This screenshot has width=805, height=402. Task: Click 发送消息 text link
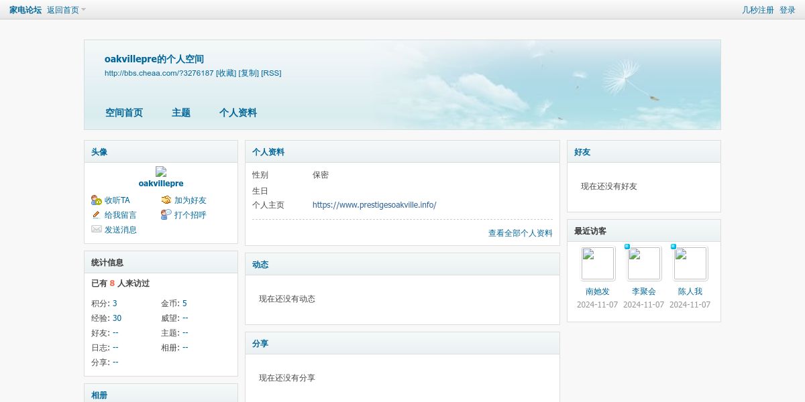(121, 230)
